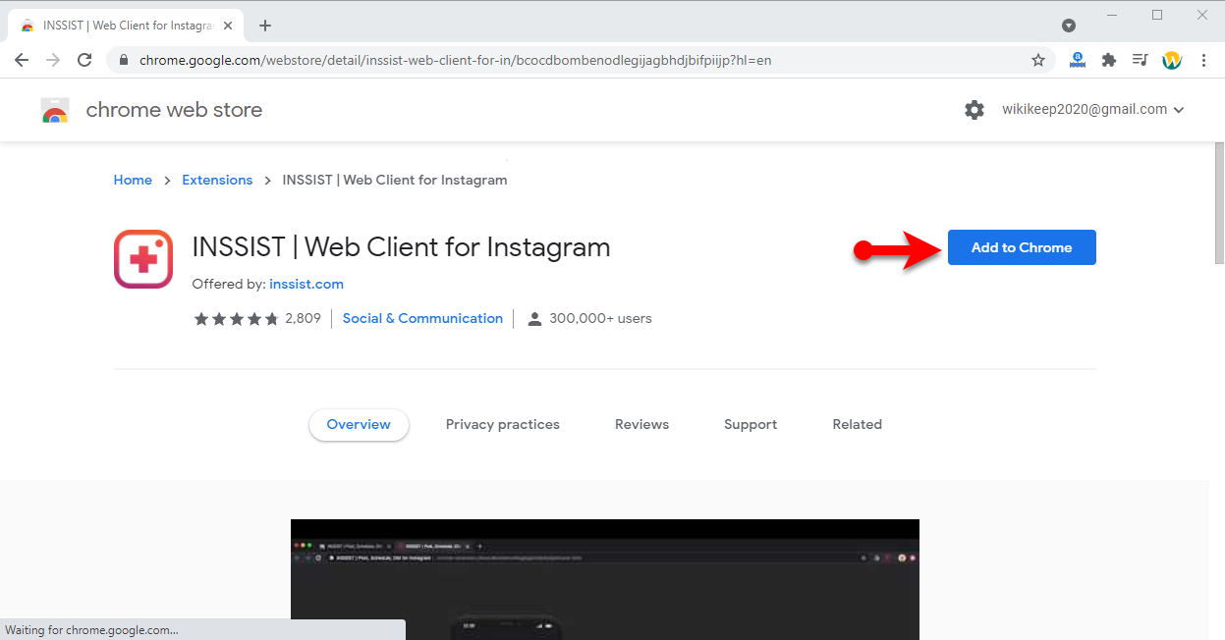Open the blue badged extension icon in toolbar
This screenshot has height=640, width=1225.
tap(1078, 60)
